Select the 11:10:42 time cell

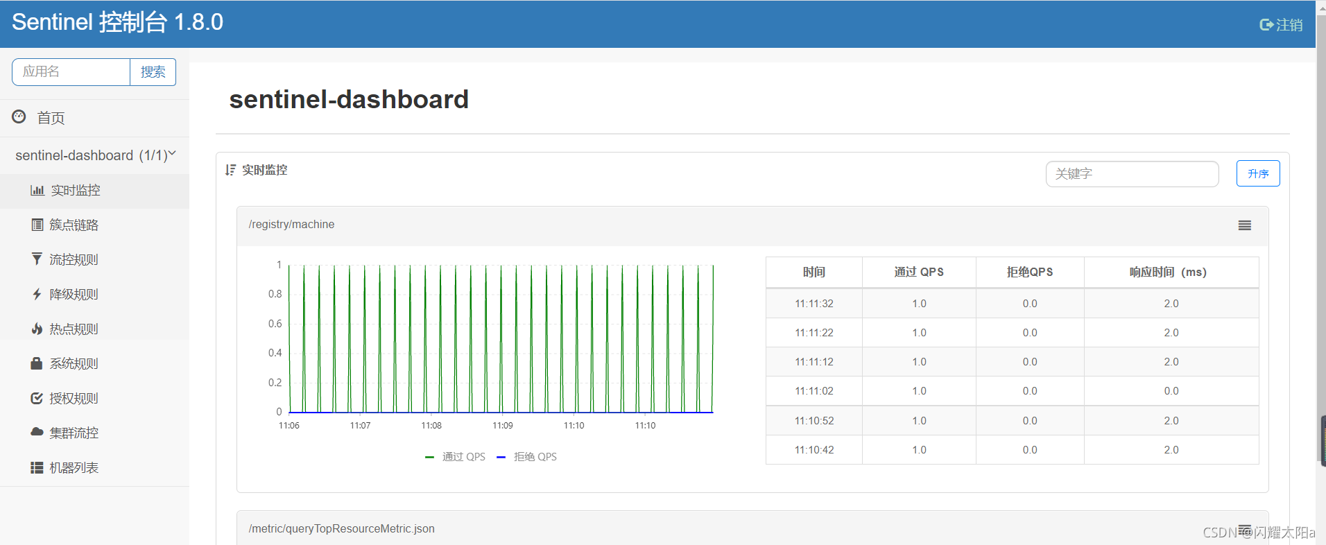click(814, 450)
